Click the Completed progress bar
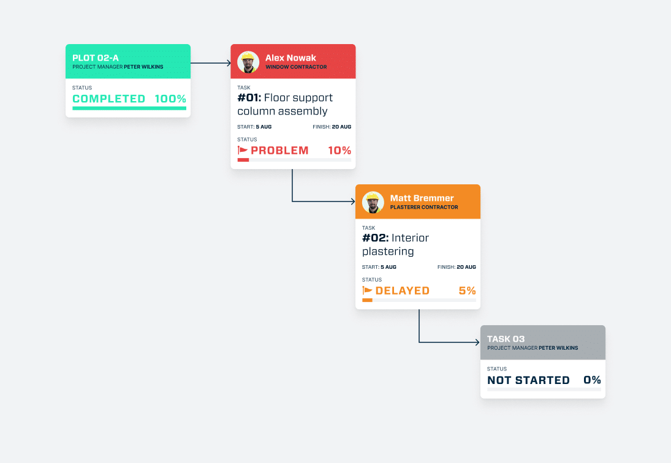Image resolution: width=671 pixels, height=463 pixels. (129, 108)
